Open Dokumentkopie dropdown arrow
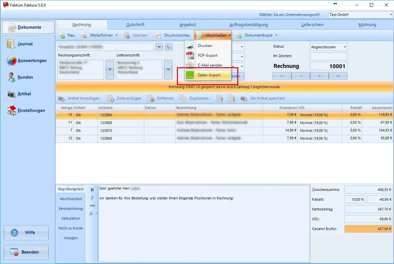Image resolution: width=394 pixels, height=264 pixels. (x=276, y=35)
